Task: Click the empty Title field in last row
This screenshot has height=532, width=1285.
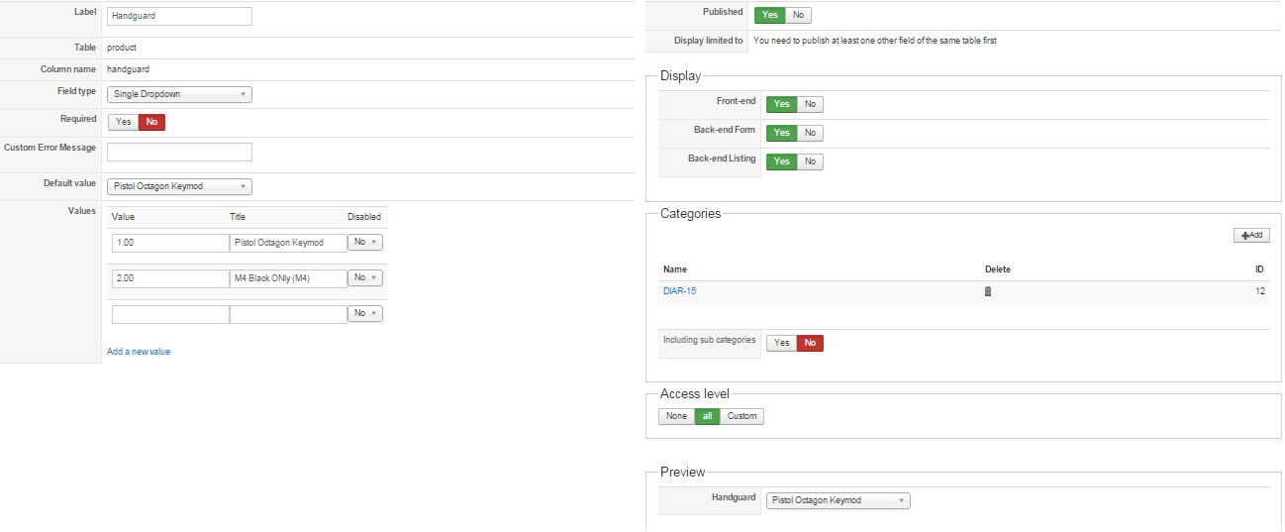Action: [x=288, y=314]
